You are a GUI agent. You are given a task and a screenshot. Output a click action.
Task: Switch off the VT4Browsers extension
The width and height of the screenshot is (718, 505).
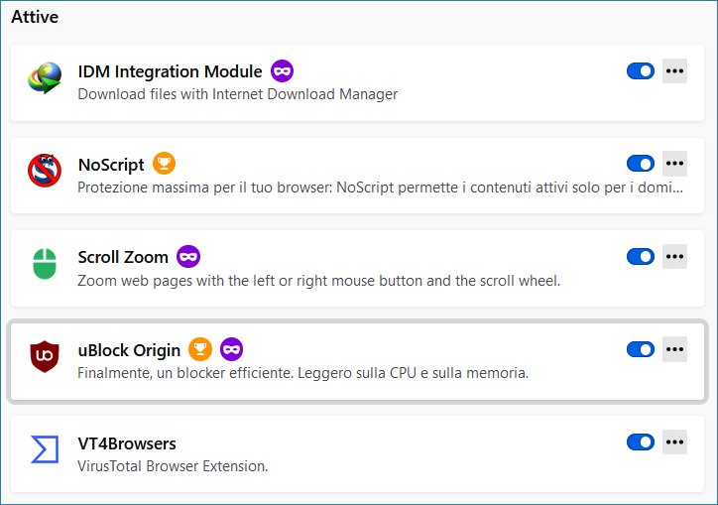[x=641, y=442]
